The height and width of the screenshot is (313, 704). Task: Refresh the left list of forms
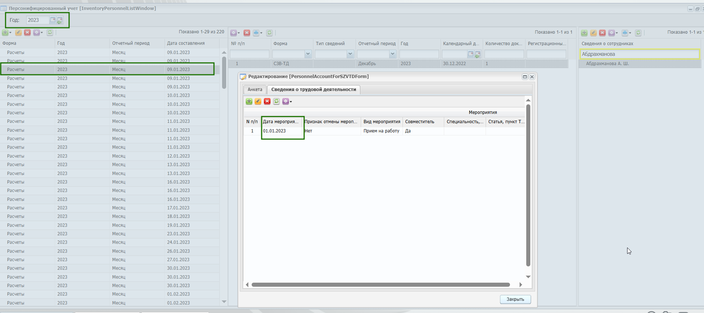coord(50,33)
